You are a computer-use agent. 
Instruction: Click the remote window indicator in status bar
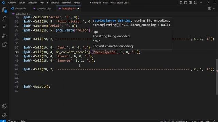tap(3, 121)
